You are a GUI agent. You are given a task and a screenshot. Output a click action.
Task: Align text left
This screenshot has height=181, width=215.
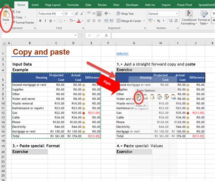click(x=89, y=21)
